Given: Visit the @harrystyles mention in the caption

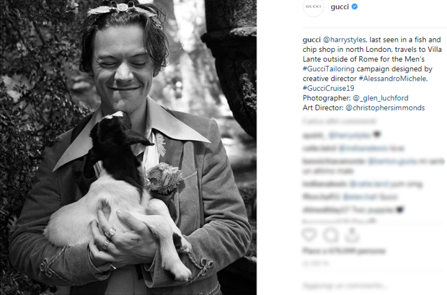Looking at the screenshot, I should [345, 40].
